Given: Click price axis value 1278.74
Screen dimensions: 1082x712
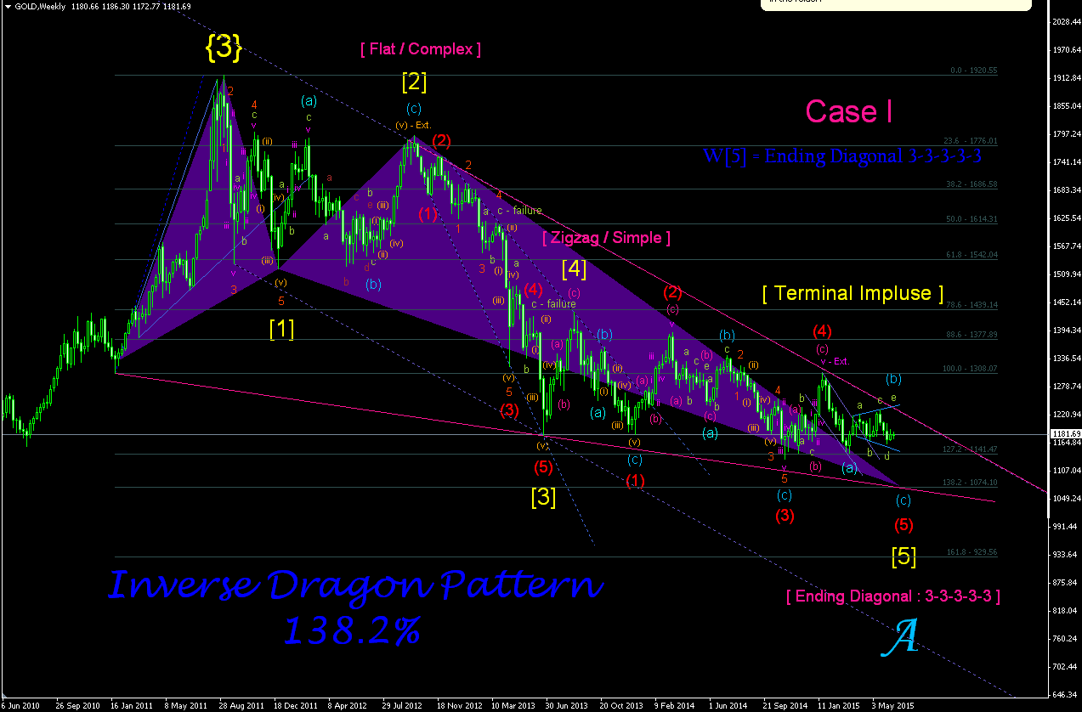Looking at the screenshot, I should point(1065,387).
